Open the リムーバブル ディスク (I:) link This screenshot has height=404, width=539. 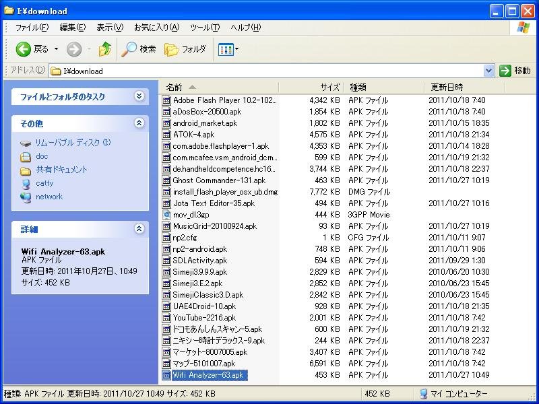tap(73, 143)
